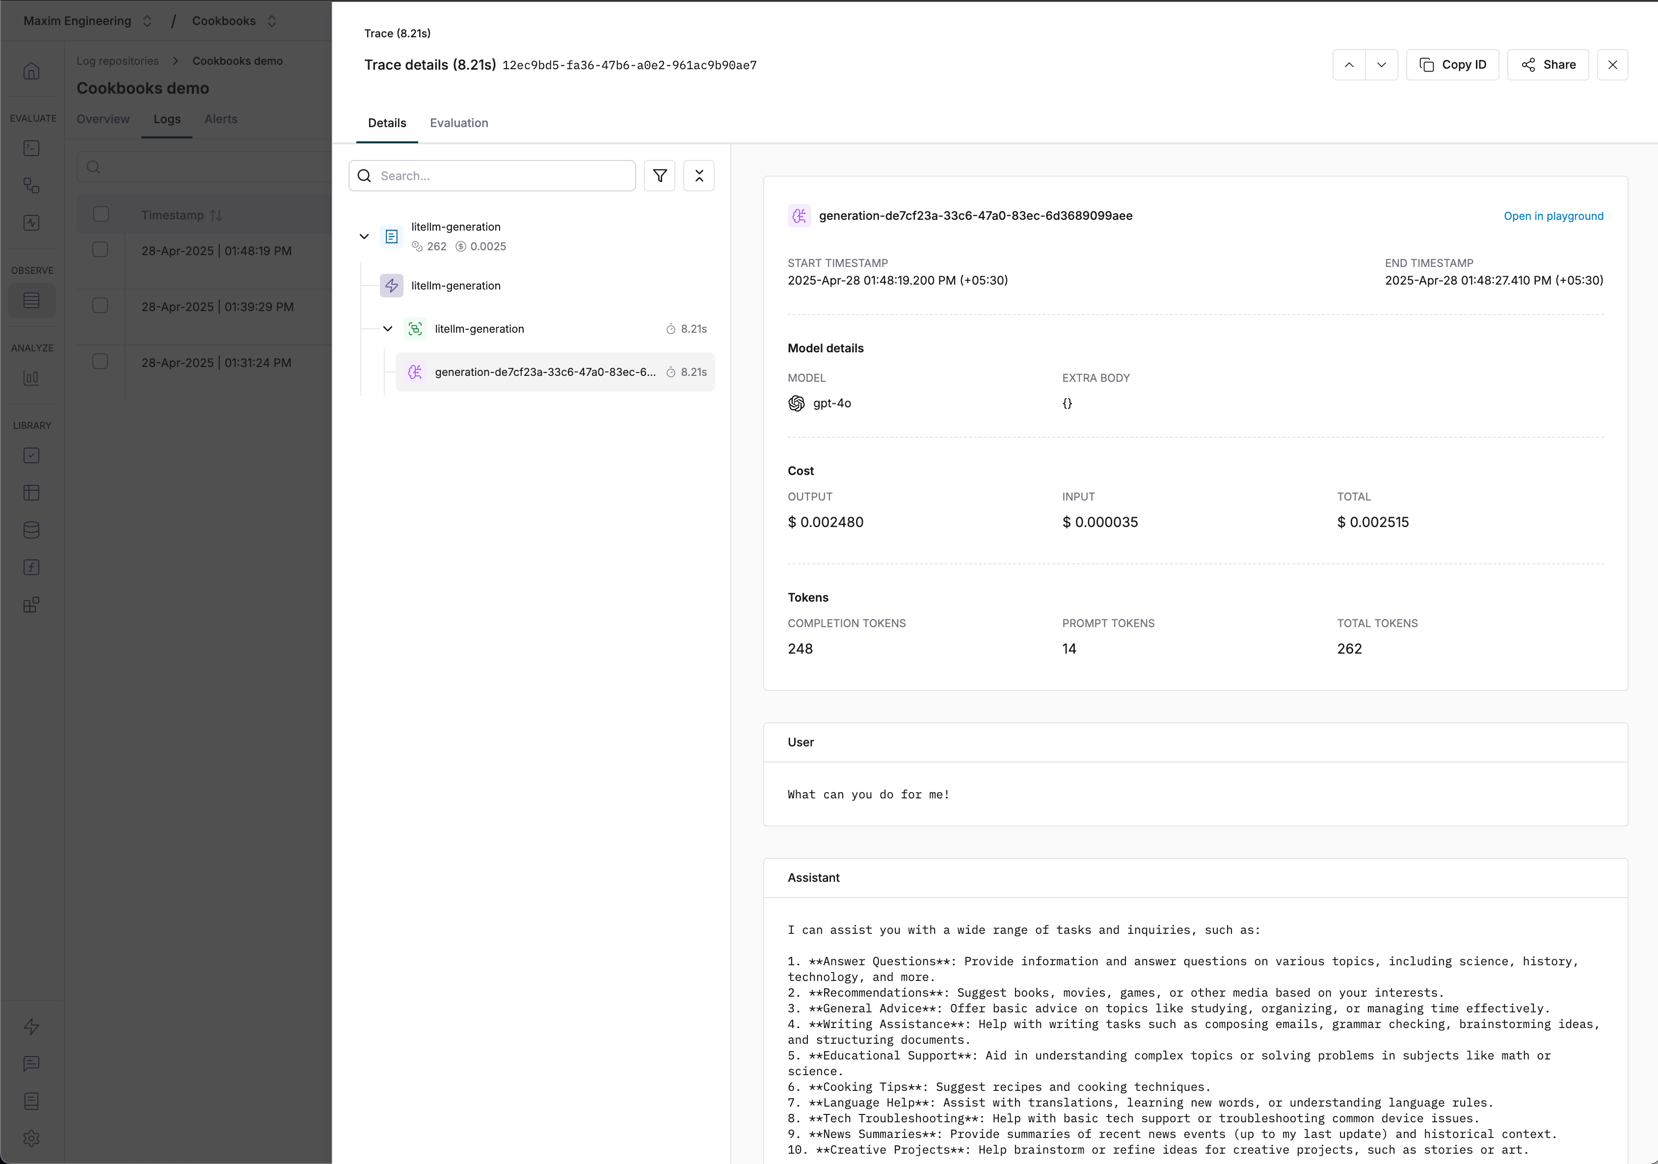
Task: Go to previous trace with up arrow
Action: pos(1348,65)
